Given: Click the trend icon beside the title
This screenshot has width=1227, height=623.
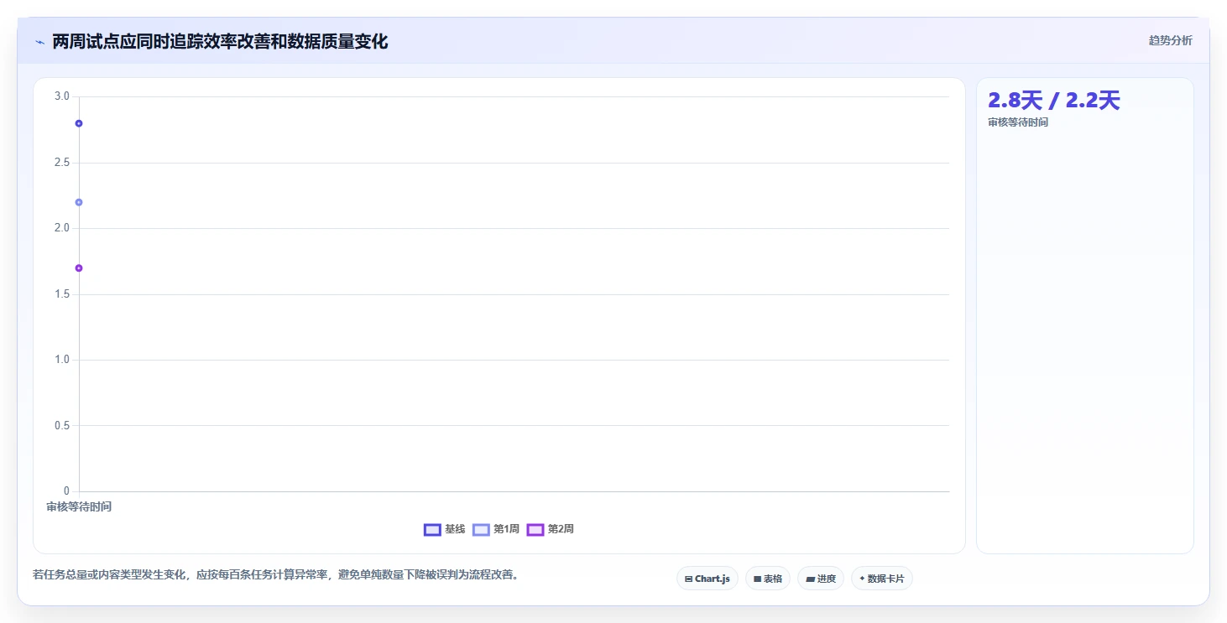Looking at the screenshot, I should pos(39,42).
